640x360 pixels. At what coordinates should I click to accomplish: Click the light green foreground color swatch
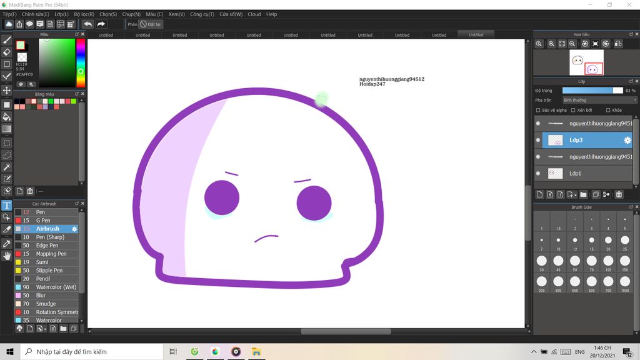click(21, 45)
